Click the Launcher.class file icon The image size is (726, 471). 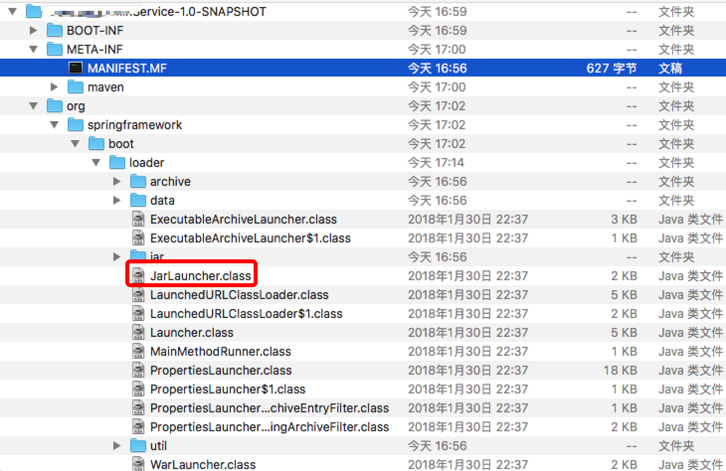(138, 332)
